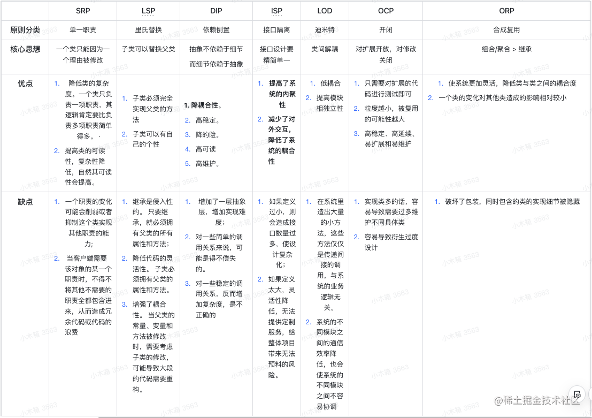Click the 开闭 cell
The image size is (592, 418).
coord(386,30)
